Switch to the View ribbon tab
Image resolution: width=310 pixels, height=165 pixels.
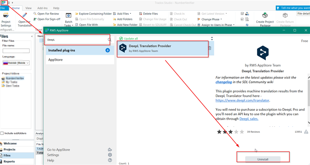[x=29, y=8]
